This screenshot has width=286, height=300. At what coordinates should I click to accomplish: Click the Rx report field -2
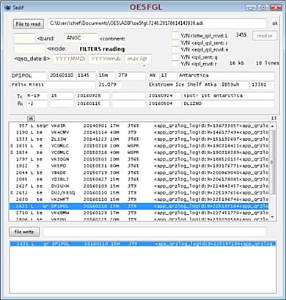pos(37,103)
